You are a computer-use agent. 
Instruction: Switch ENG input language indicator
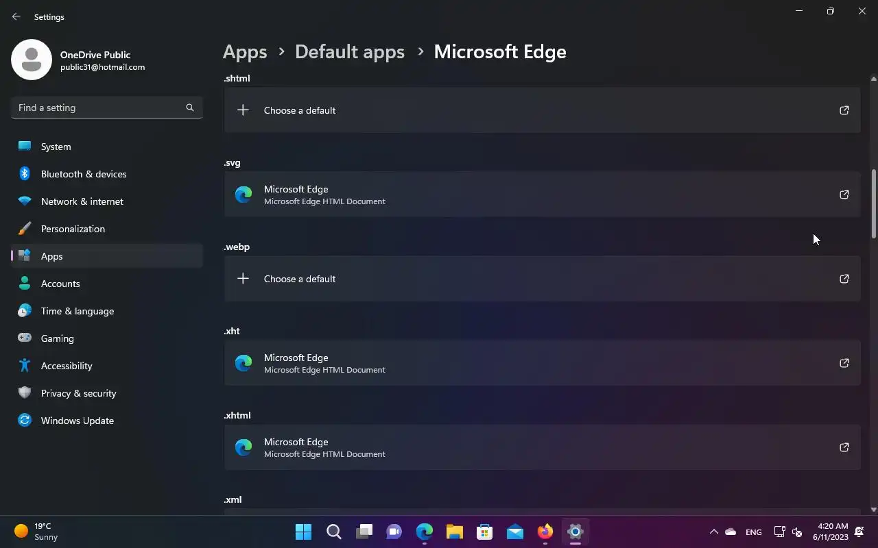(x=753, y=532)
